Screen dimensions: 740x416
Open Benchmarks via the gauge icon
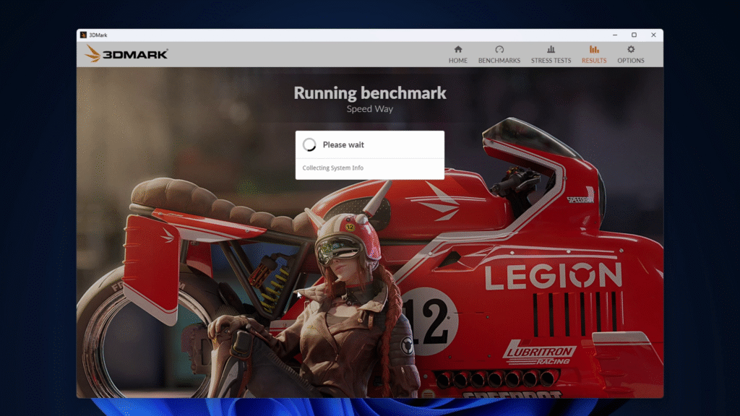pyautogui.click(x=499, y=50)
